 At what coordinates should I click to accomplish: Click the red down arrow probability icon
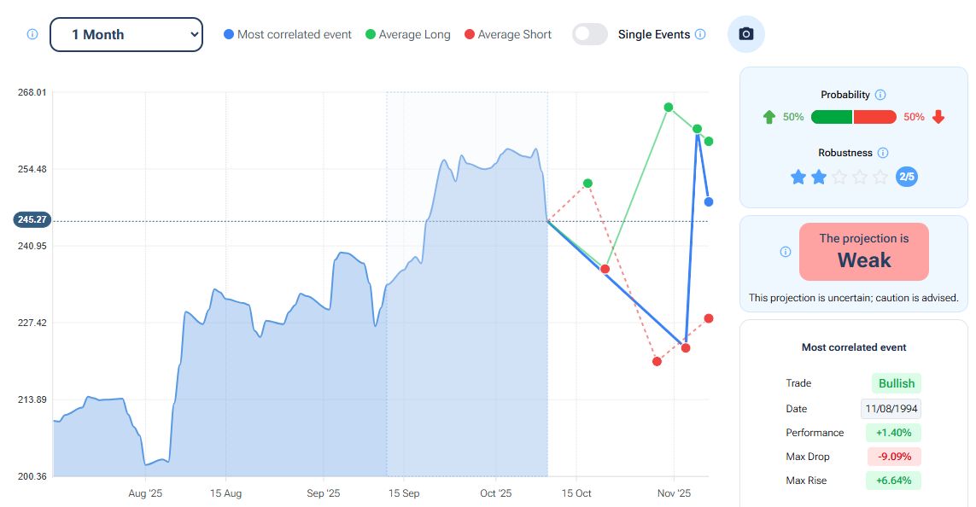[x=938, y=117]
